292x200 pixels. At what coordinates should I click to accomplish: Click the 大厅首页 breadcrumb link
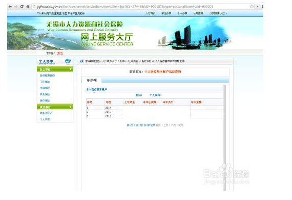tap(107, 61)
